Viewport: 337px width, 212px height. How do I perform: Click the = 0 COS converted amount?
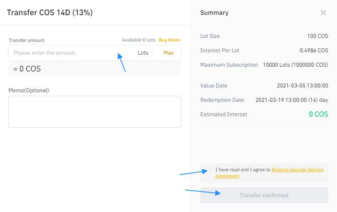point(27,69)
